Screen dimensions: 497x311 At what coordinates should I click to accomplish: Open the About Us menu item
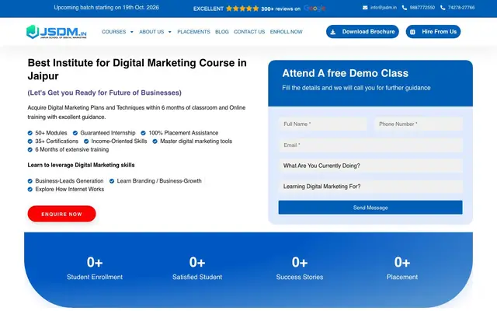click(151, 32)
